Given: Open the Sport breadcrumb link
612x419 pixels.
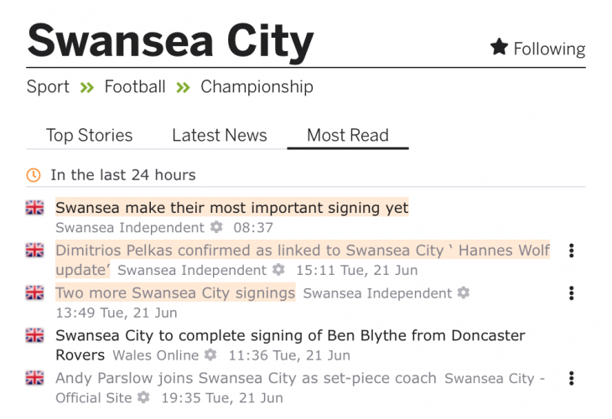Looking at the screenshot, I should coord(48,86).
